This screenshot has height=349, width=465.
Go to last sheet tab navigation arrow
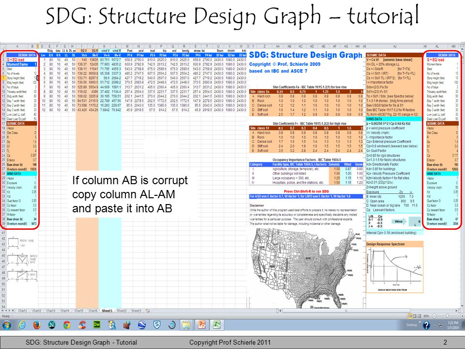pos(13,311)
